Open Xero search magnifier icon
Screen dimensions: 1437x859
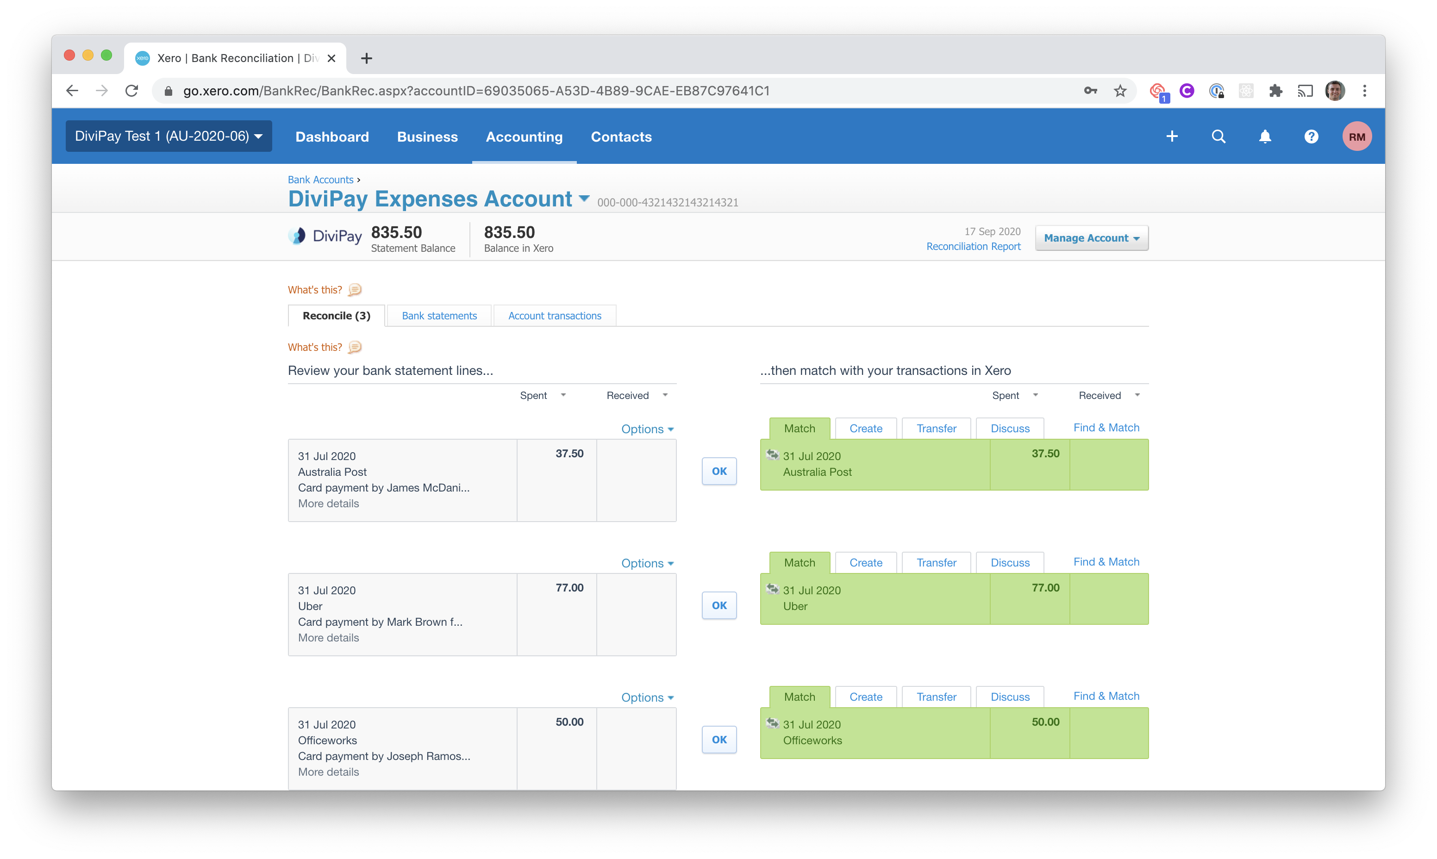pos(1218,137)
